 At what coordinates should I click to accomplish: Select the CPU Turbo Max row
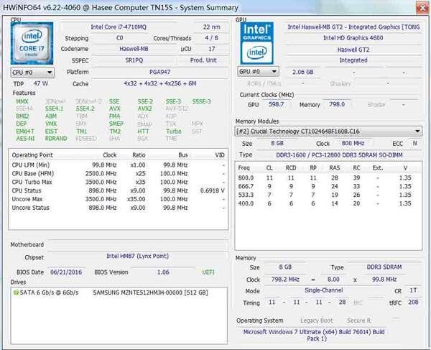click(x=119, y=182)
